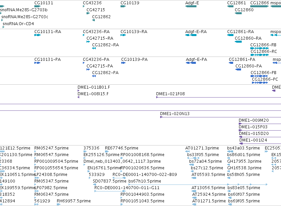Click the CG43236-PA protein label

[96, 60]
